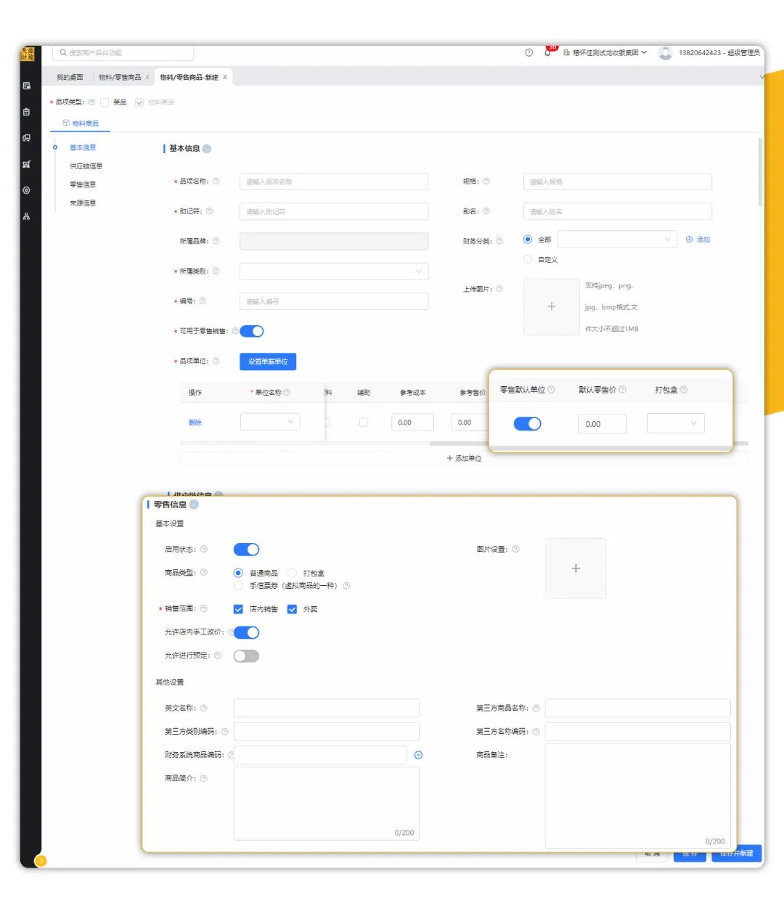Check the 菜品 checkbox
Screen dimensions: 784x922
105,102
